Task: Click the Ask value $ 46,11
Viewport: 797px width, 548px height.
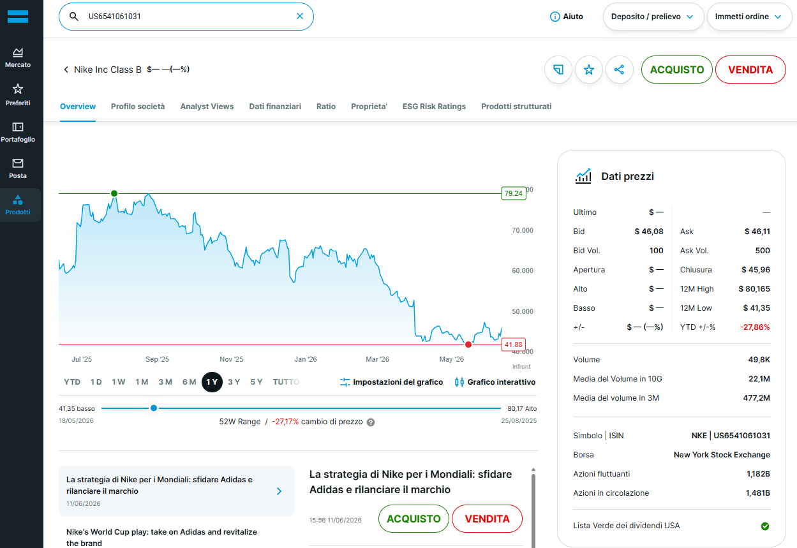Action: [757, 232]
